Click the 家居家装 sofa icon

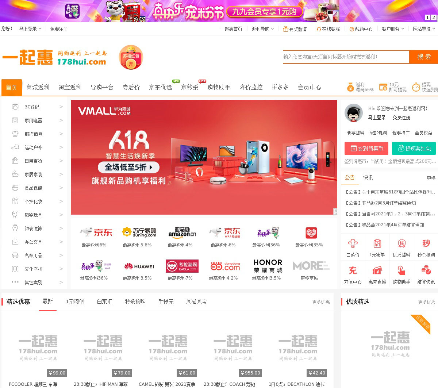(x=15, y=174)
